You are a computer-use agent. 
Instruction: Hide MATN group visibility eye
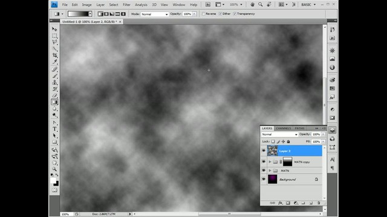tap(264, 171)
